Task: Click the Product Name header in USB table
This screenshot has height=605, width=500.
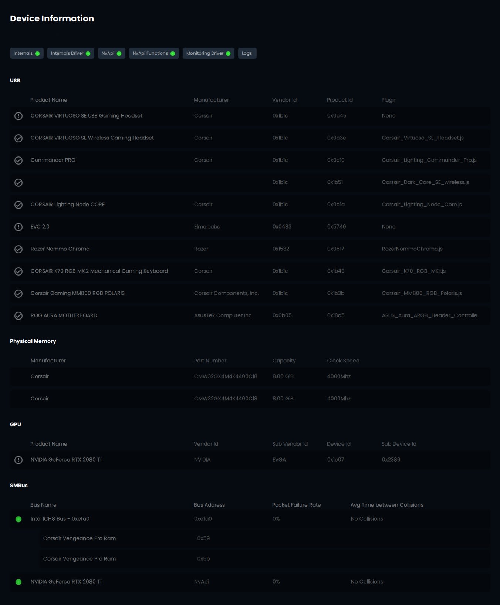Action: point(49,100)
